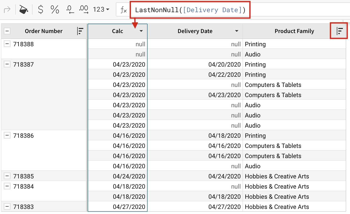Click into the LastNonNull formula bar
Image resolution: width=350 pixels, height=214 pixels.
click(190, 10)
